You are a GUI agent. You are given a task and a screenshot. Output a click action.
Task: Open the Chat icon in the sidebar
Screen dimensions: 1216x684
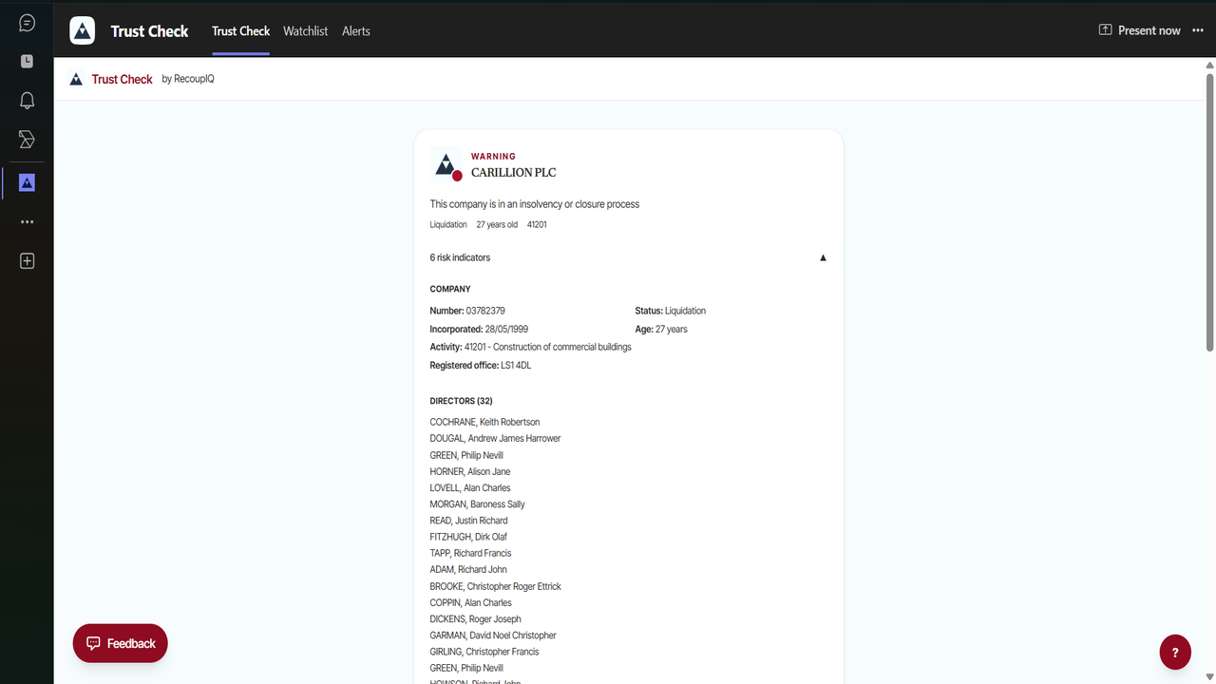(x=27, y=23)
